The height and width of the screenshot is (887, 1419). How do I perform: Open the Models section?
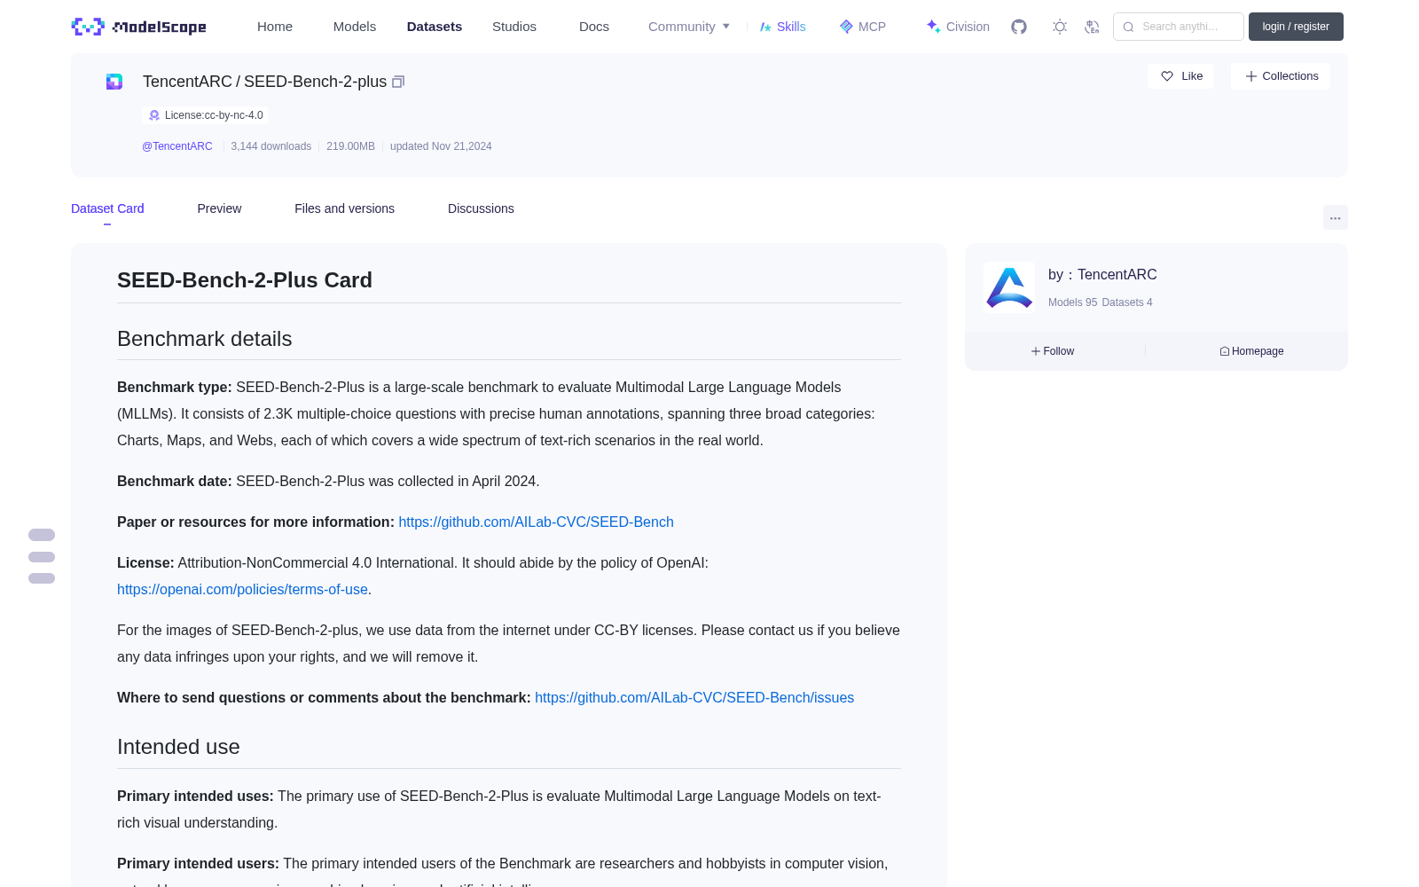[x=355, y=27]
